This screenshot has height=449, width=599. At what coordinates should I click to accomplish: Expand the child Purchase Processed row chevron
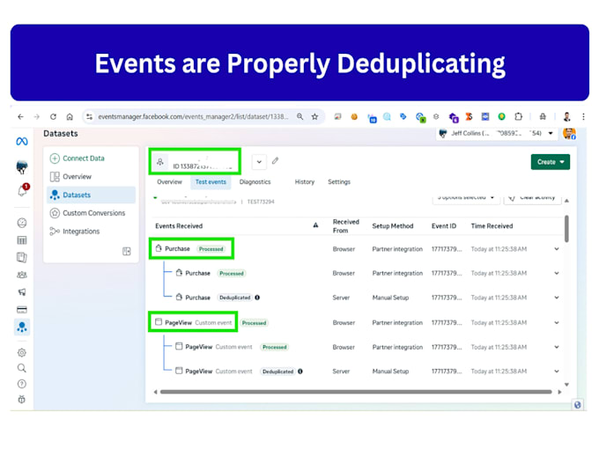coord(557,273)
